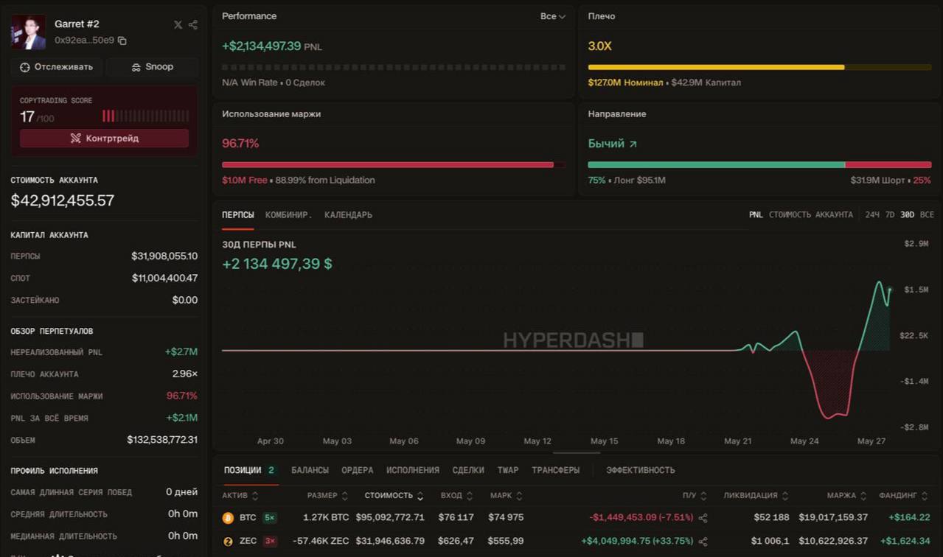The width and height of the screenshot is (943, 557).
Task: Click the ZEC margin $10,622,926.37
Action: point(833,542)
